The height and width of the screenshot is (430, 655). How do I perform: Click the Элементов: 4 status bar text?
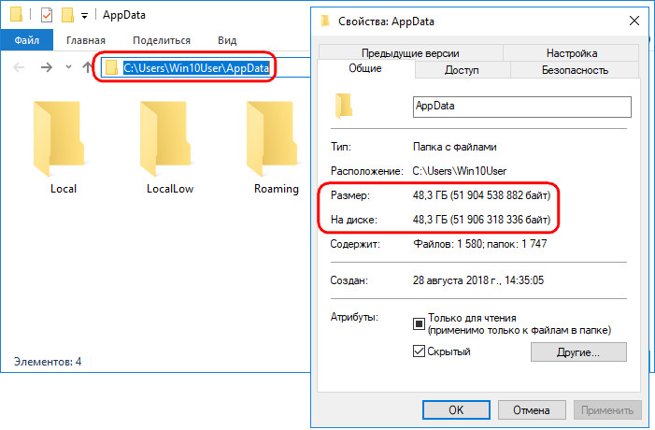tap(48, 361)
